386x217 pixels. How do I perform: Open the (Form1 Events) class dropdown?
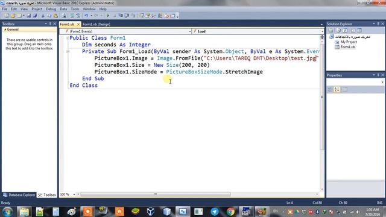click(190, 31)
